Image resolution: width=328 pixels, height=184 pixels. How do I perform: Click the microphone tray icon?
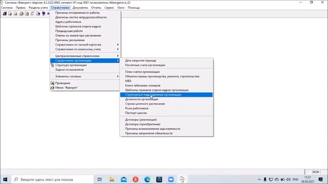click(265, 179)
